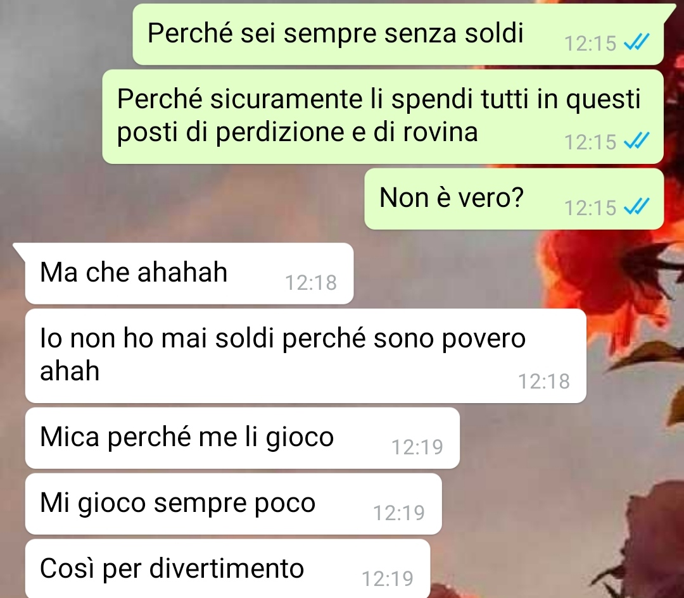Tap the 12:19 timestamp on 'Mi gioco sempre poco'
The image size is (684, 598).
399,513
